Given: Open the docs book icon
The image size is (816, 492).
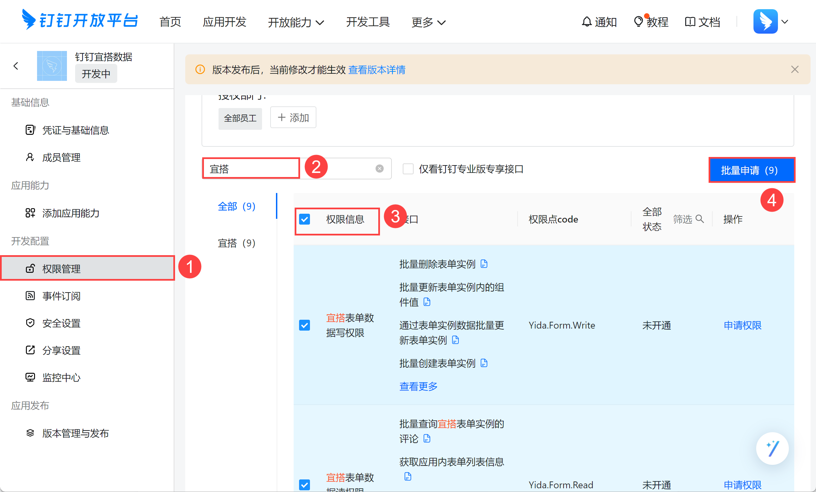Looking at the screenshot, I should (690, 22).
